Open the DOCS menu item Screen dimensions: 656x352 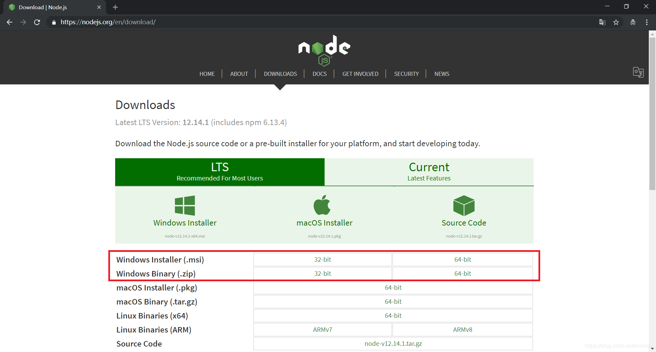[x=320, y=74]
